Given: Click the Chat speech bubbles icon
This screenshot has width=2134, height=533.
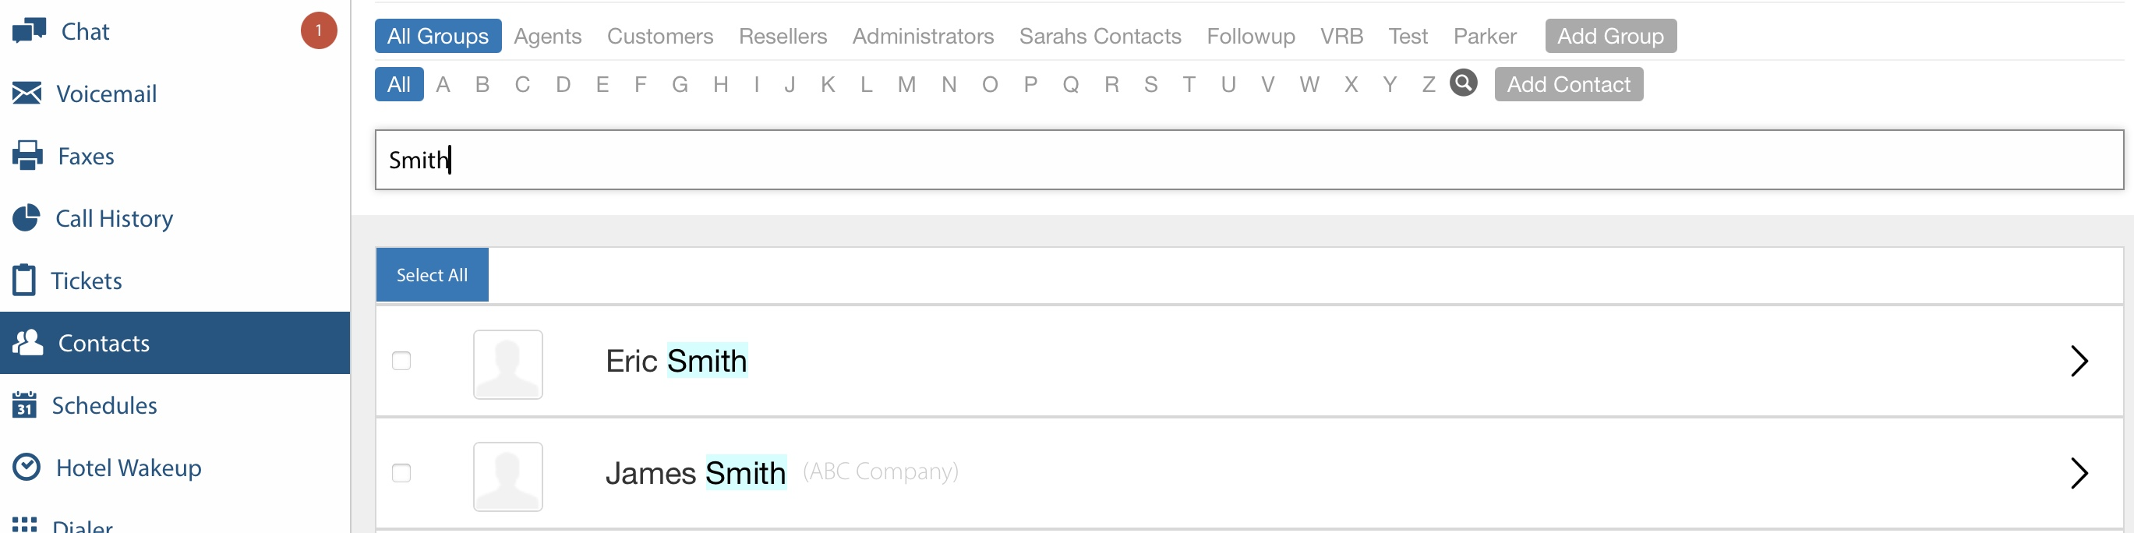Looking at the screenshot, I should point(29,31).
